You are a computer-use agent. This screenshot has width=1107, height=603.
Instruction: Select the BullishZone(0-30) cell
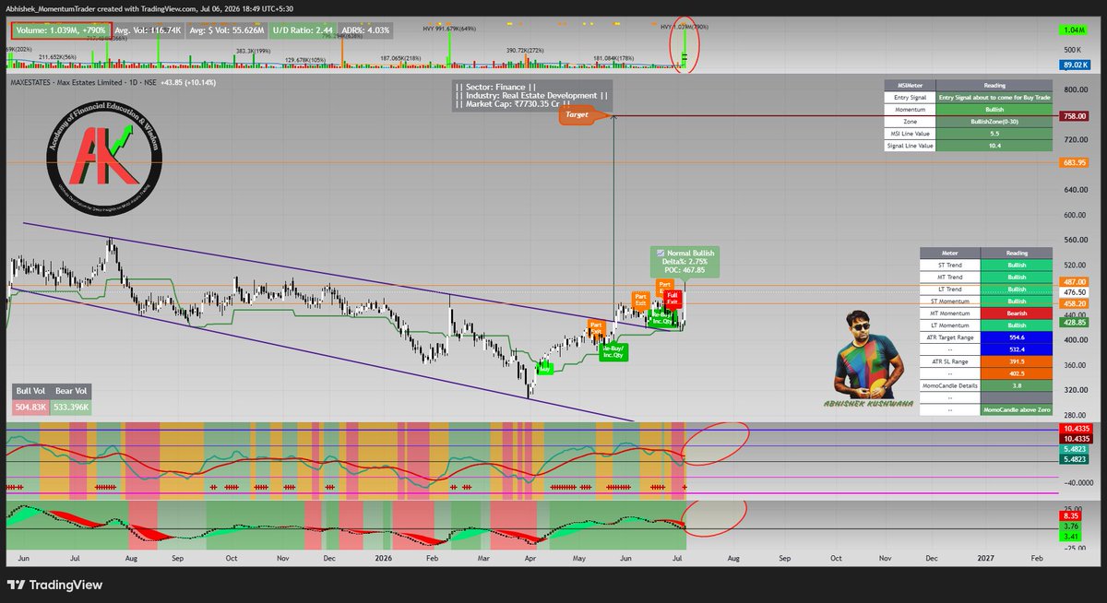coord(993,121)
